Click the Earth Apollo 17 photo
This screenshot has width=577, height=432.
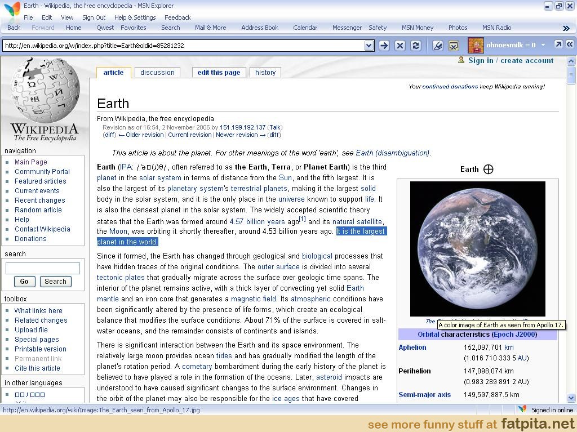click(x=477, y=248)
